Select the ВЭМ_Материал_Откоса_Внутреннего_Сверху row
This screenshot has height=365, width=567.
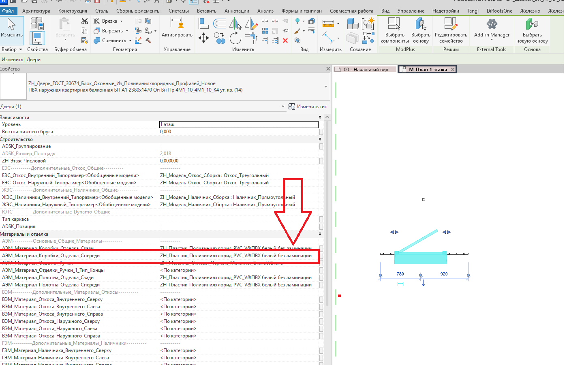click(160, 299)
